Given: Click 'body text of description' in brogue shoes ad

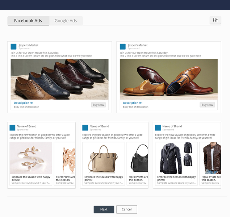Looking at the screenshot, I should pos(26,107).
